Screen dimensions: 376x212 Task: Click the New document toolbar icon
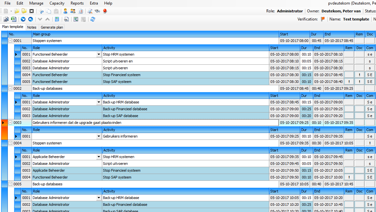tap(6, 11)
